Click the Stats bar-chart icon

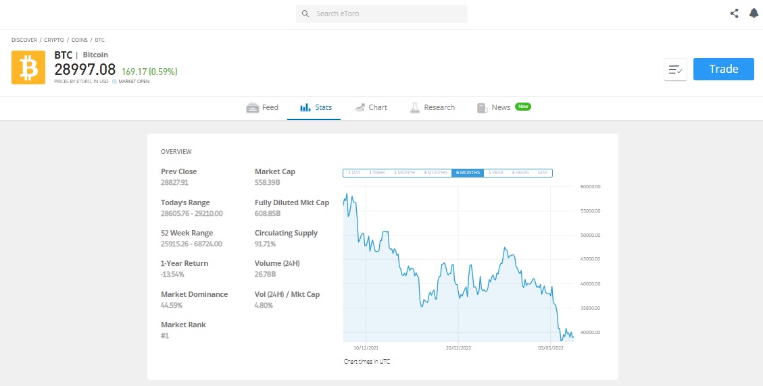pyautogui.click(x=305, y=107)
